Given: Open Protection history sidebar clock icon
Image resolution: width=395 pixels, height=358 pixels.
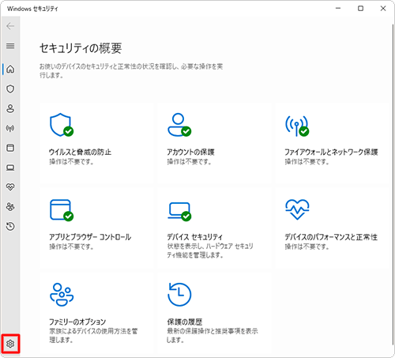Looking at the screenshot, I should click(10, 226).
